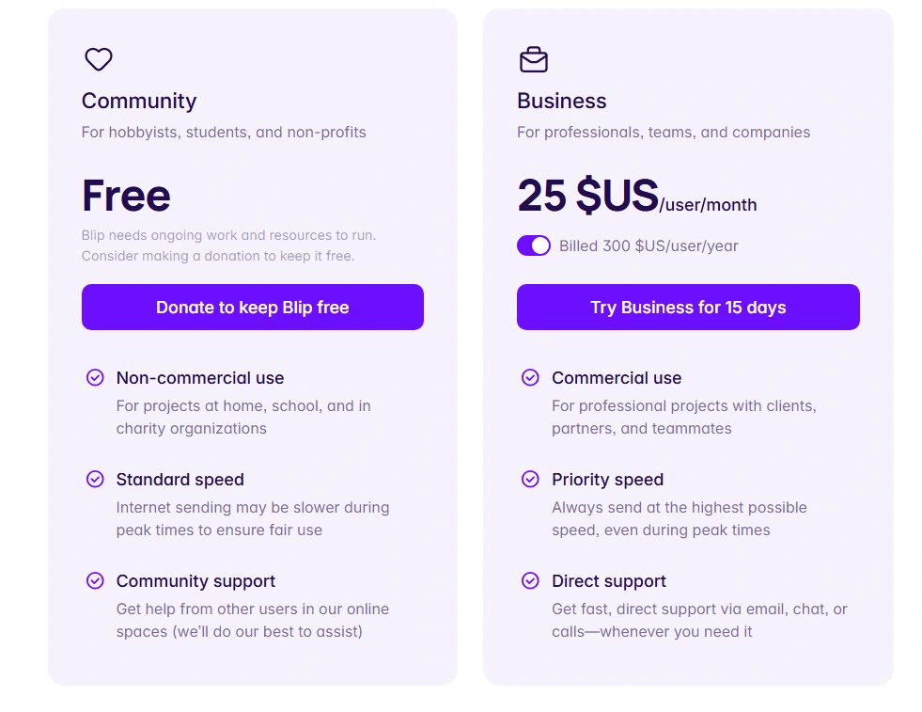
Task: Click the checkmark beside Community support
Action: click(95, 580)
